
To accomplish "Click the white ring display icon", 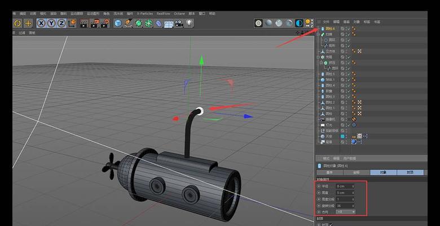I will 258,23.
